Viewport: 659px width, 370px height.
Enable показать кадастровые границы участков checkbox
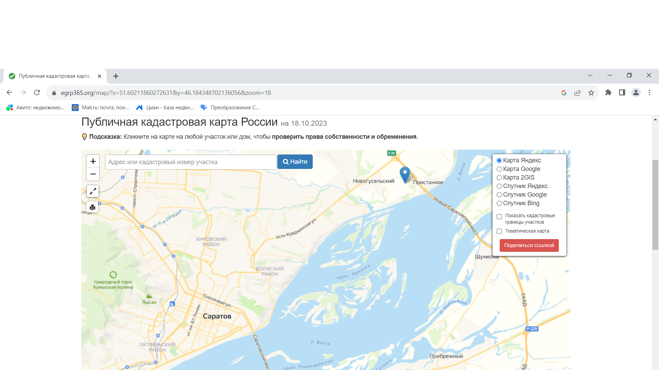pyautogui.click(x=499, y=217)
